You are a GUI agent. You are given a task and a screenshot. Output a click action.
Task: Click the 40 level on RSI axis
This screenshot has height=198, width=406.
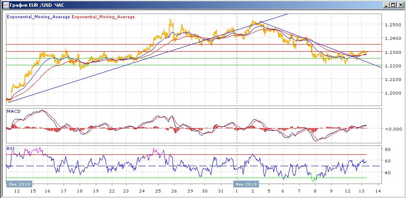click(387, 172)
